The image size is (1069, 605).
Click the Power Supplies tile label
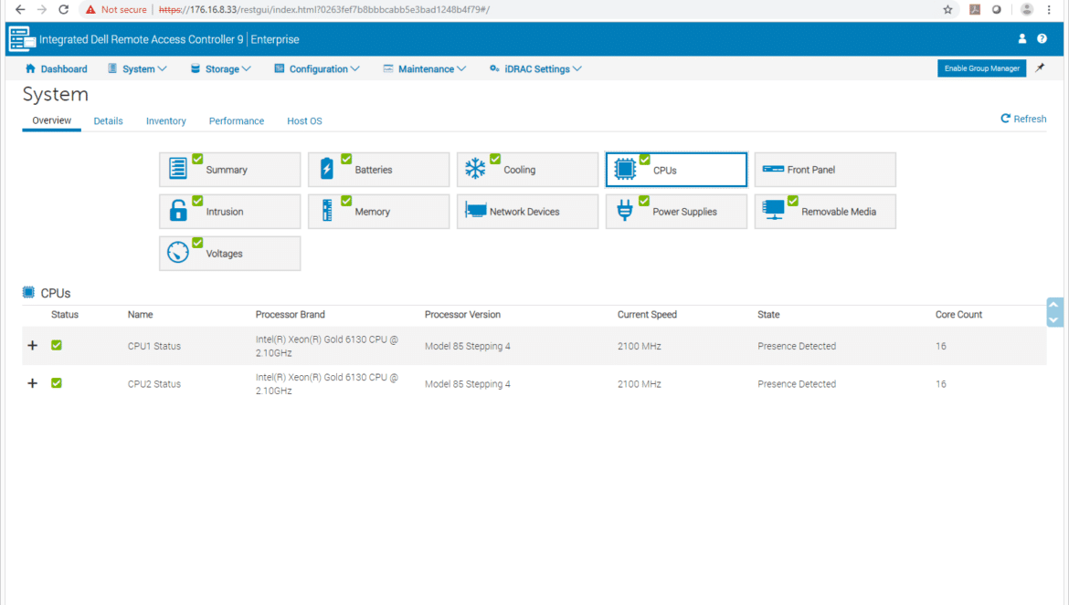[x=684, y=212]
